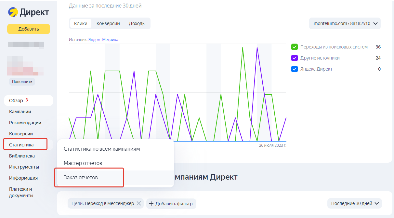Click 'Добавить фильтр' button
394x218 pixels.
coord(171,204)
